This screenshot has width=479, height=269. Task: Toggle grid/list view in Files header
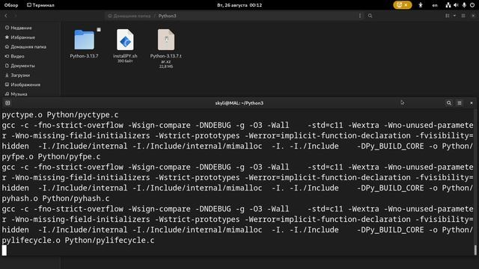[448, 16]
